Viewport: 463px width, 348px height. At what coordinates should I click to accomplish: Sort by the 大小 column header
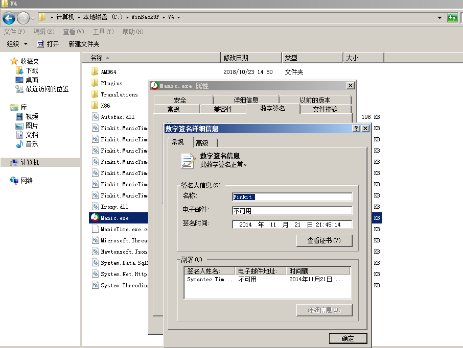pos(363,58)
